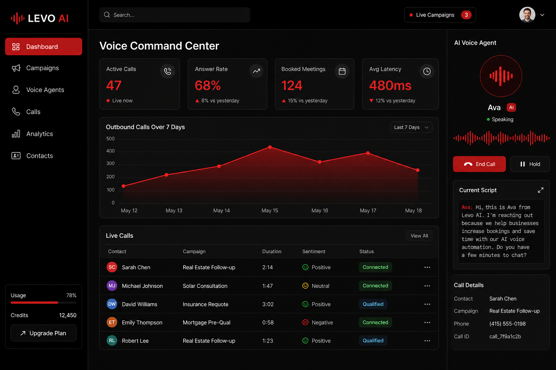Click Ava's circular voice waveform avatar
556x370 pixels.
[x=501, y=76]
